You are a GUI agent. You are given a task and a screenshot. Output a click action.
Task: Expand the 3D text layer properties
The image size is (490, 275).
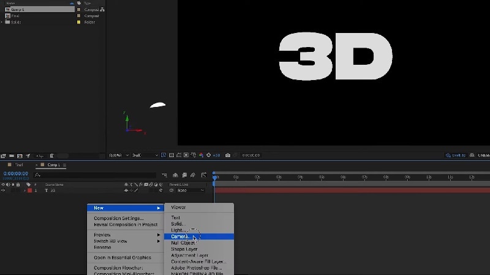click(24, 191)
